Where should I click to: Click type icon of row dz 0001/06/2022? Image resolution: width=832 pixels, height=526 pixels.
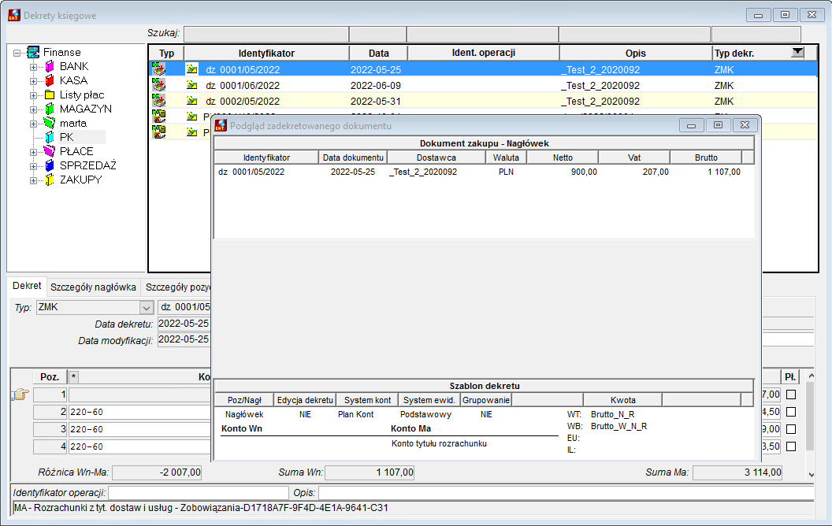point(158,85)
